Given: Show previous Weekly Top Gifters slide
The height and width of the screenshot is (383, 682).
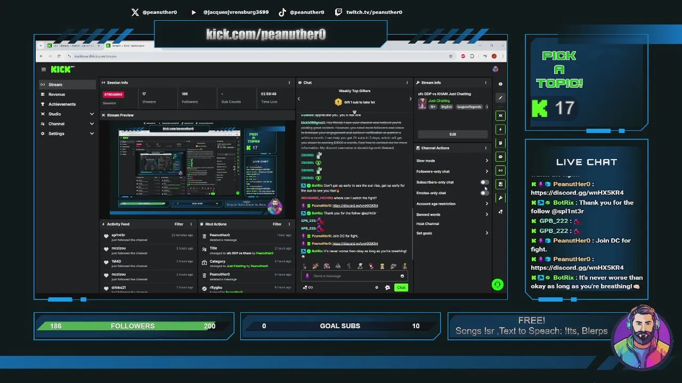Looking at the screenshot, I should pos(298,98).
